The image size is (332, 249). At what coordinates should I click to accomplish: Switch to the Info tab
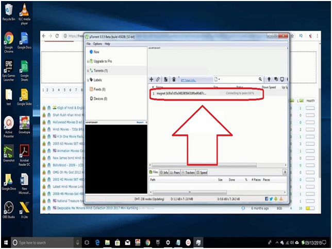[x=164, y=172]
